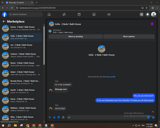Click Sofia's message 2073575697

tap(60, 108)
